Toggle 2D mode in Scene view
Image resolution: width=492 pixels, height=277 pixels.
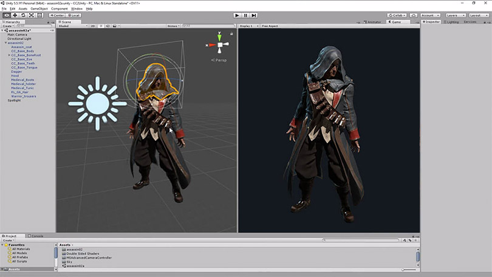(x=93, y=26)
